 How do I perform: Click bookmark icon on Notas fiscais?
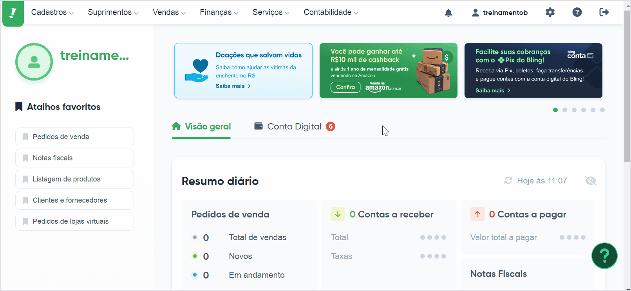(x=25, y=158)
